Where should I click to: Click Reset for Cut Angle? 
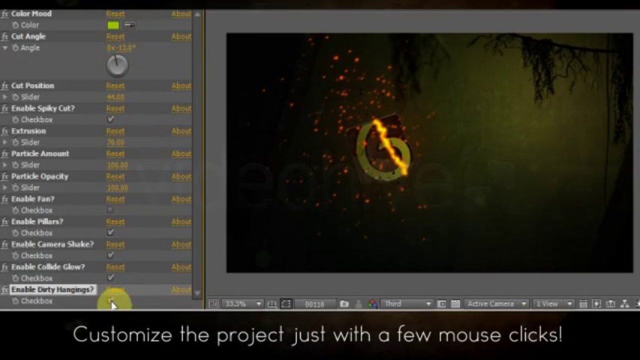tap(116, 36)
